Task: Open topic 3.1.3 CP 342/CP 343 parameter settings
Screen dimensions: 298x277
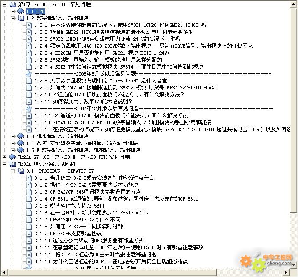Action: click(x=87, y=192)
